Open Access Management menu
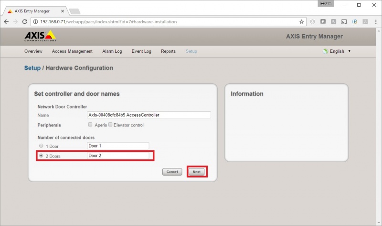Screen dimensions: 382x226 tap(72, 51)
